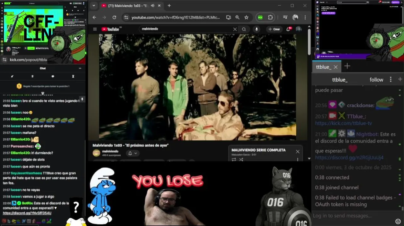
Task: Click the kick.com/popout address text
Action: tap(28, 60)
